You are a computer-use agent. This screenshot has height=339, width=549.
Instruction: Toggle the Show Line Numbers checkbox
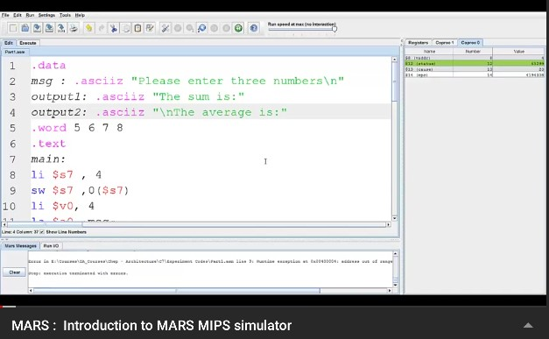point(42,232)
